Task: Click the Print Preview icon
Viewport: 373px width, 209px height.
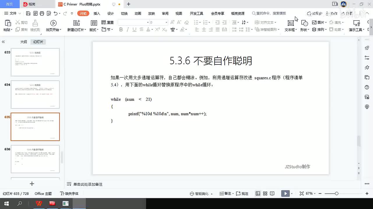Action: click(49, 13)
